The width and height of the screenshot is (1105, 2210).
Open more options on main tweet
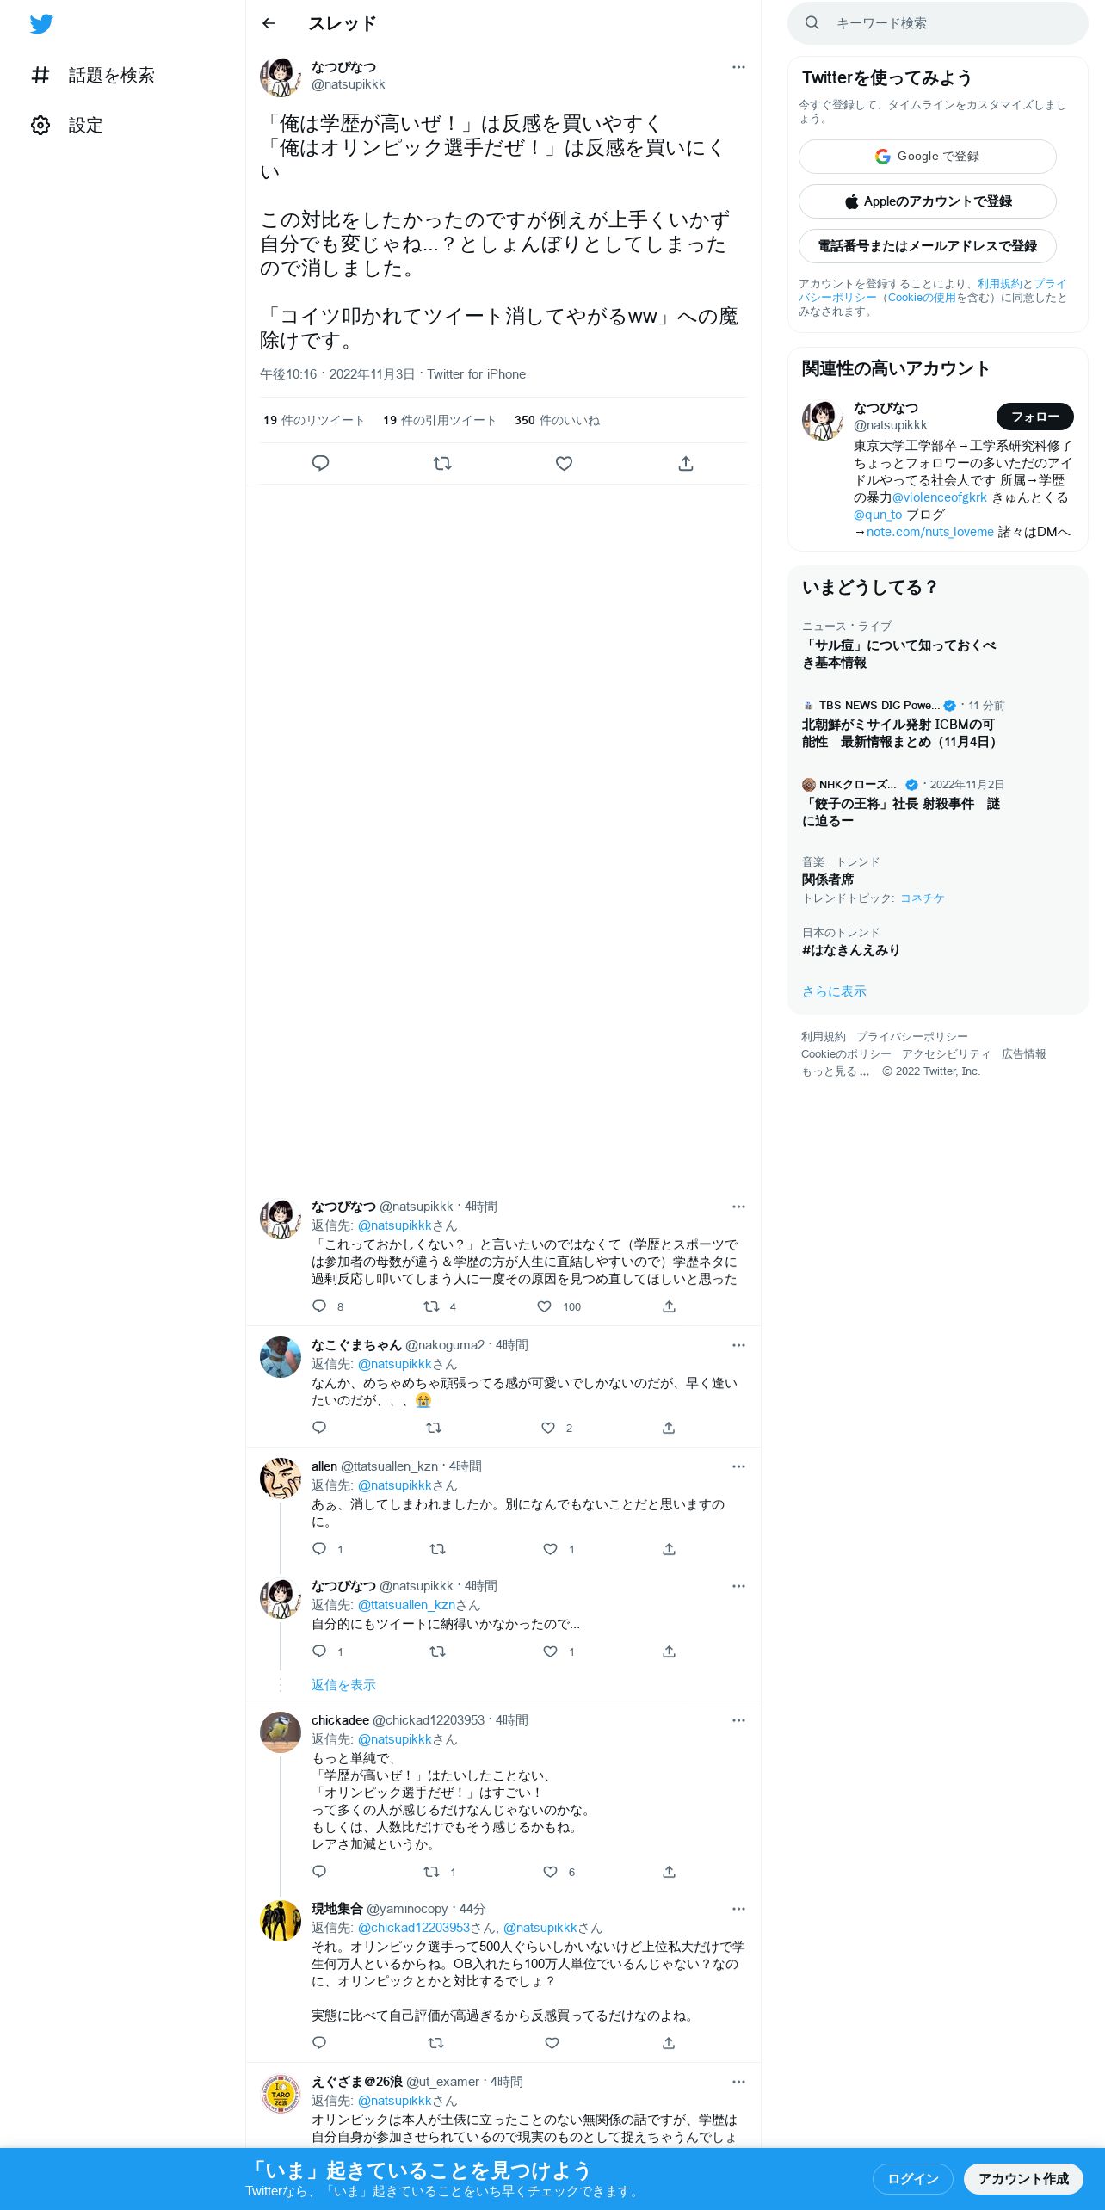[x=738, y=67]
